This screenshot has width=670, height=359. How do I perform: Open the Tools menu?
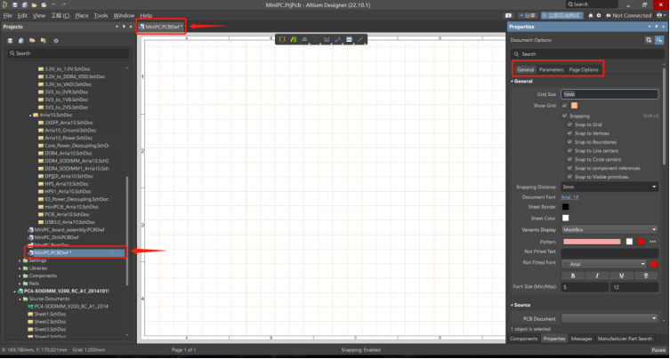(101, 15)
